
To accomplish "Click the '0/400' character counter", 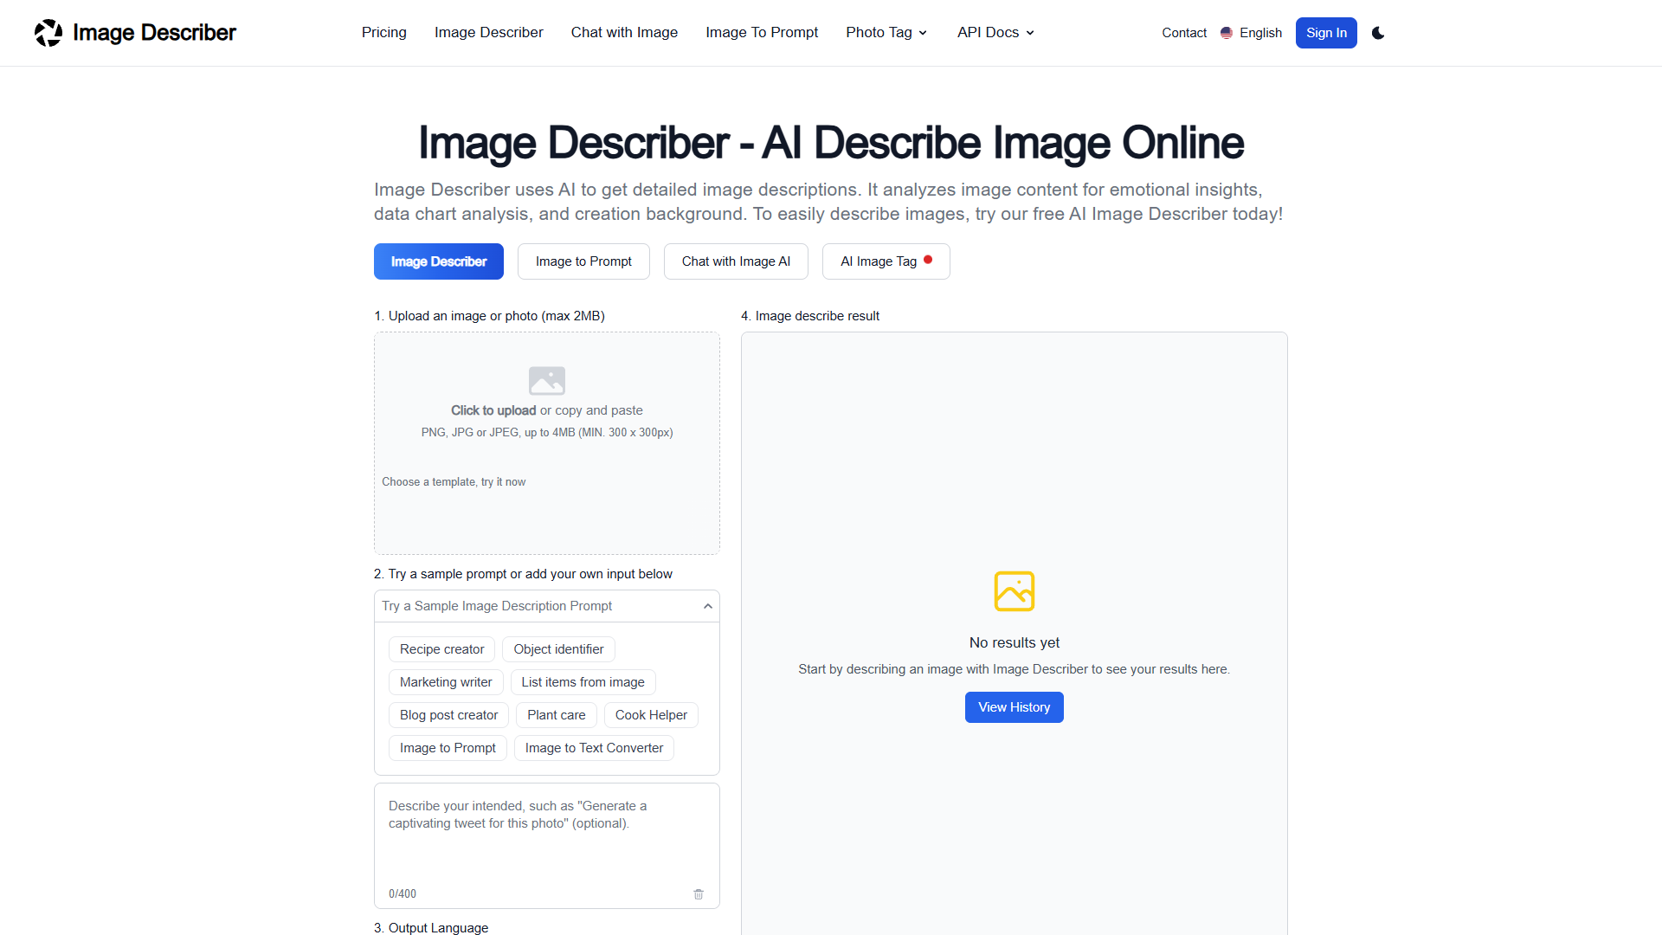I will click(403, 894).
